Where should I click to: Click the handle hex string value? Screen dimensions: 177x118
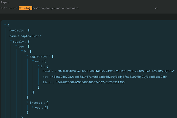[x=116, y=71]
